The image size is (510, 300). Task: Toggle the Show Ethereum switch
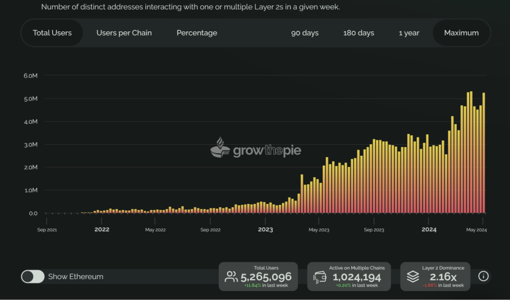33,277
